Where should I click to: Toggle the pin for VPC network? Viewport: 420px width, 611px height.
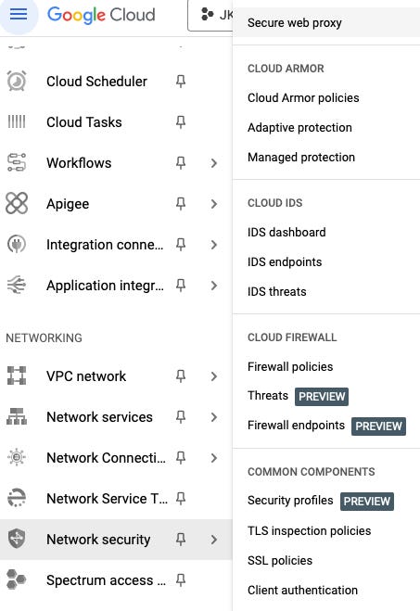point(181,376)
